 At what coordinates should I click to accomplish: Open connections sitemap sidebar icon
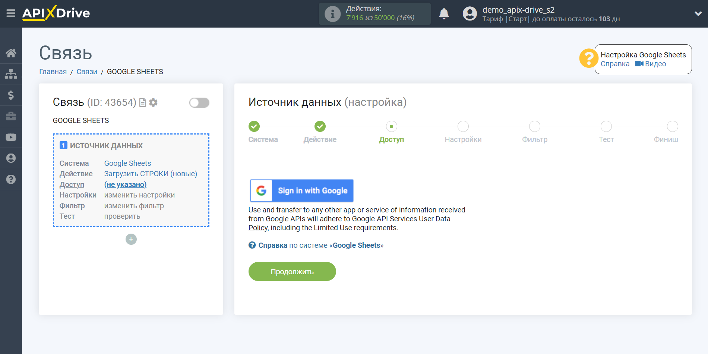coord(11,74)
